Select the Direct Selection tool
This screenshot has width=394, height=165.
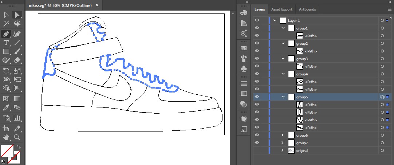pos(17,15)
